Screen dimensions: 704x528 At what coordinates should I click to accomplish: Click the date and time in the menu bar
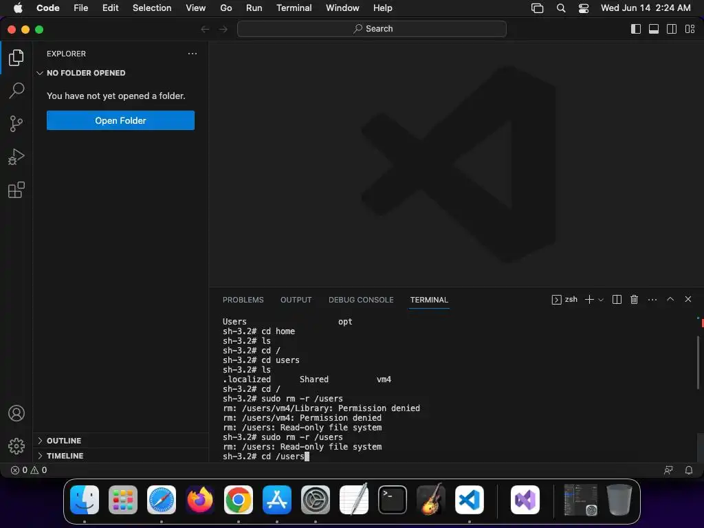coord(646,8)
